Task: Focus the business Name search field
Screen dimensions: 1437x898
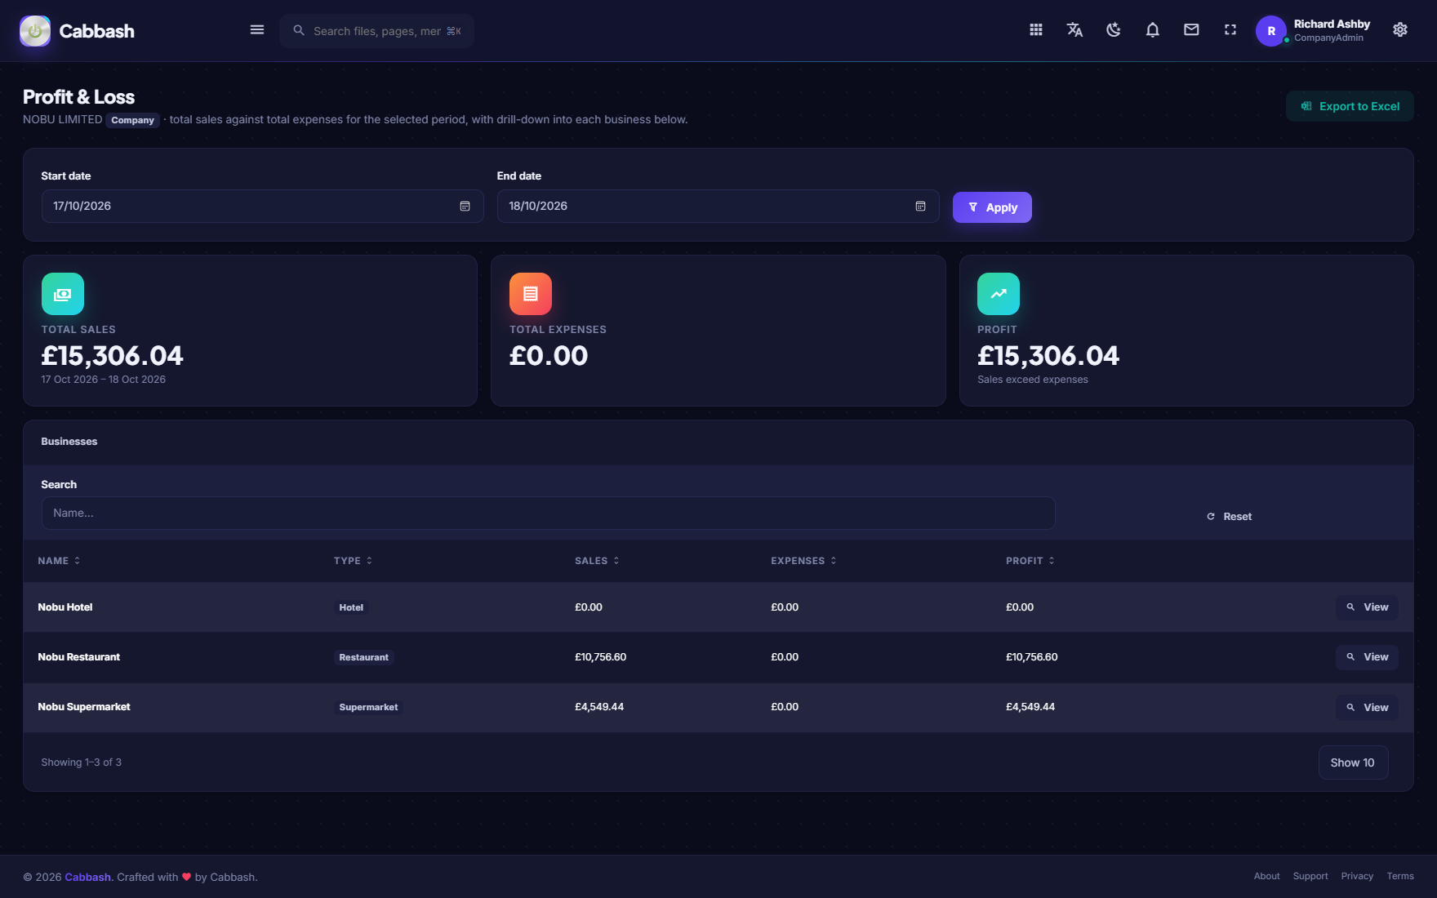Action: point(548,513)
